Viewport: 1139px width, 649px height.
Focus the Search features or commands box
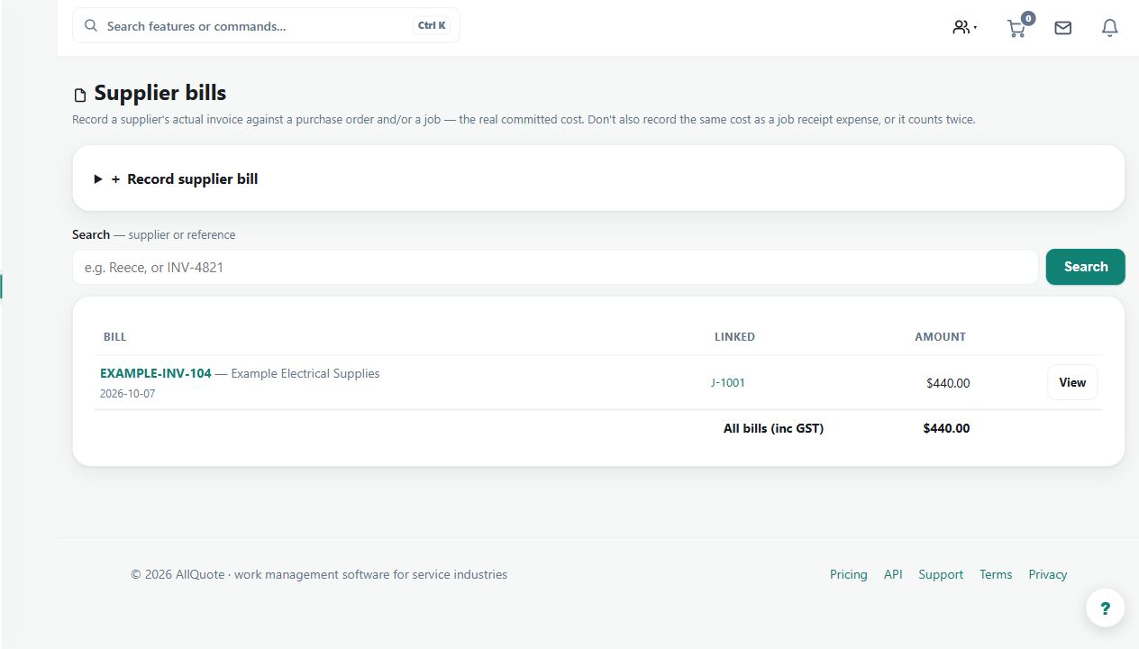tap(266, 25)
